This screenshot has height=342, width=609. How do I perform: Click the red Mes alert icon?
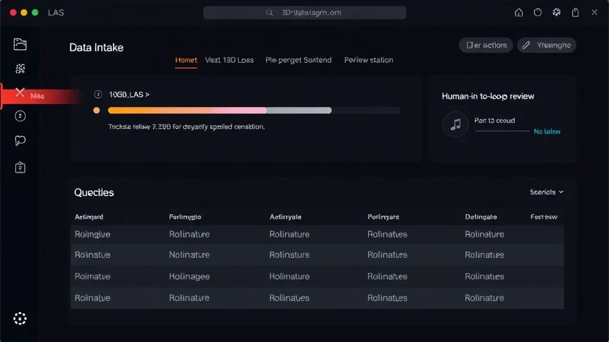(x=20, y=93)
